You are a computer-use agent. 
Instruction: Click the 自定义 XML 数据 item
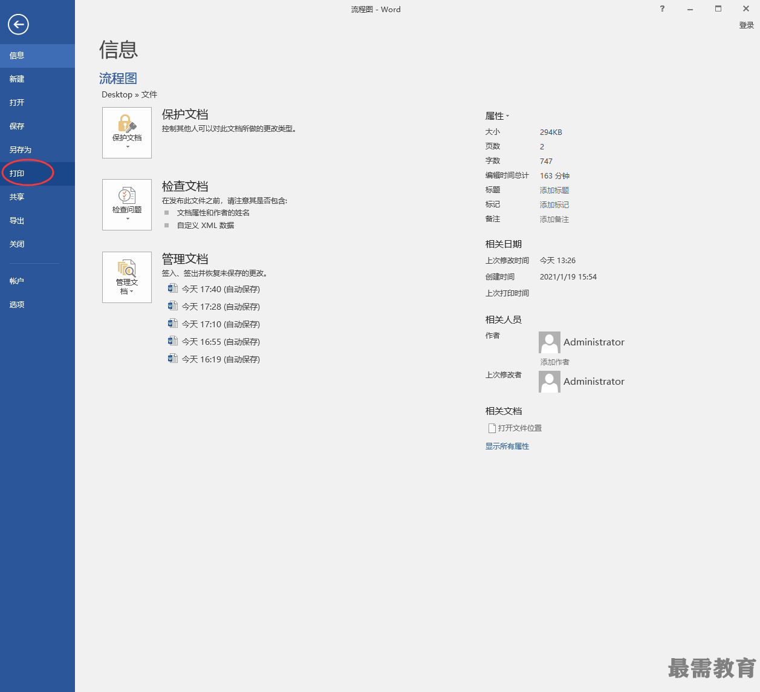[x=206, y=226]
